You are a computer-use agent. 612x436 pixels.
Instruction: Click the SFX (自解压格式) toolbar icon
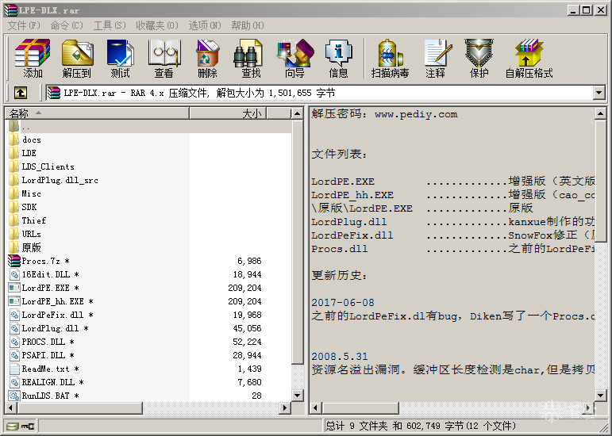tap(529, 52)
